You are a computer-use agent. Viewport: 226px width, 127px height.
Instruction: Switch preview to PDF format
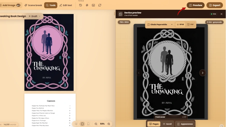(x=190, y=24)
